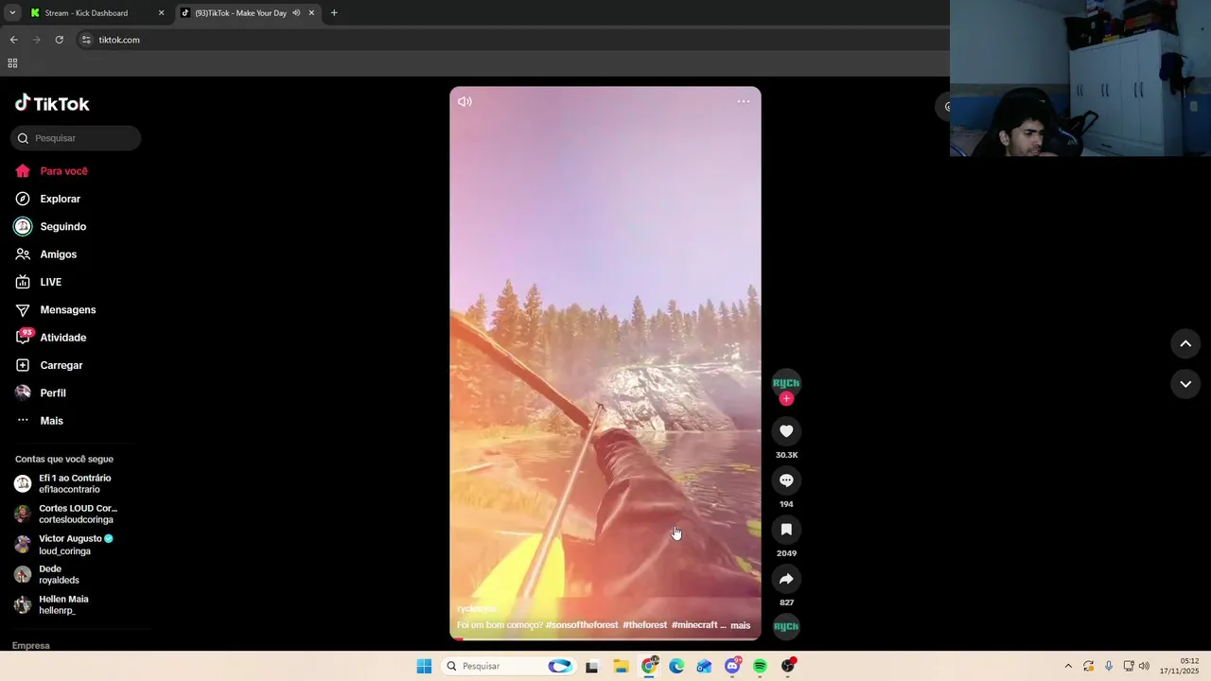Open Discord from the taskbar
The image size is (1211, 681).
(x=732, y=666)
